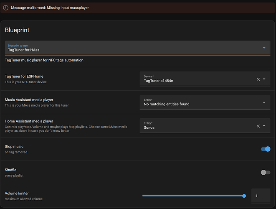Image resolution: width=276 pixels, height=209 pixels.
Task: Click the Music Assistant media player label
Action: pos(29,100)
